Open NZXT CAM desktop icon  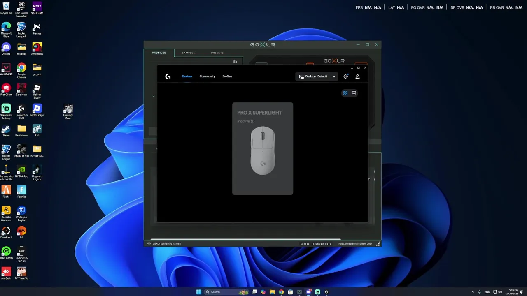click(37, 8)
